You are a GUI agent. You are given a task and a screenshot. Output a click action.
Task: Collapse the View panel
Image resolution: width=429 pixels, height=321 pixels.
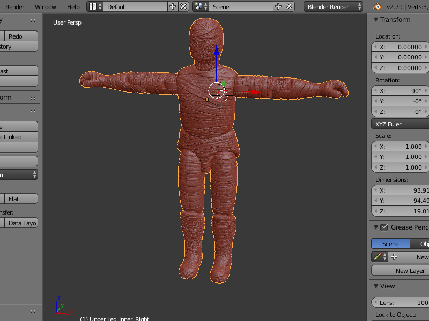coord(376,286)
